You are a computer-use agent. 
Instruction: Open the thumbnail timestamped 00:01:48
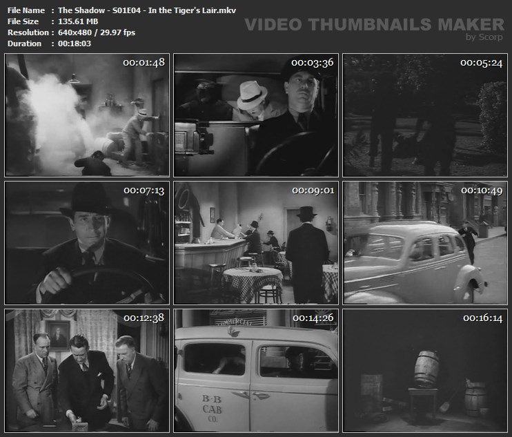87,115
